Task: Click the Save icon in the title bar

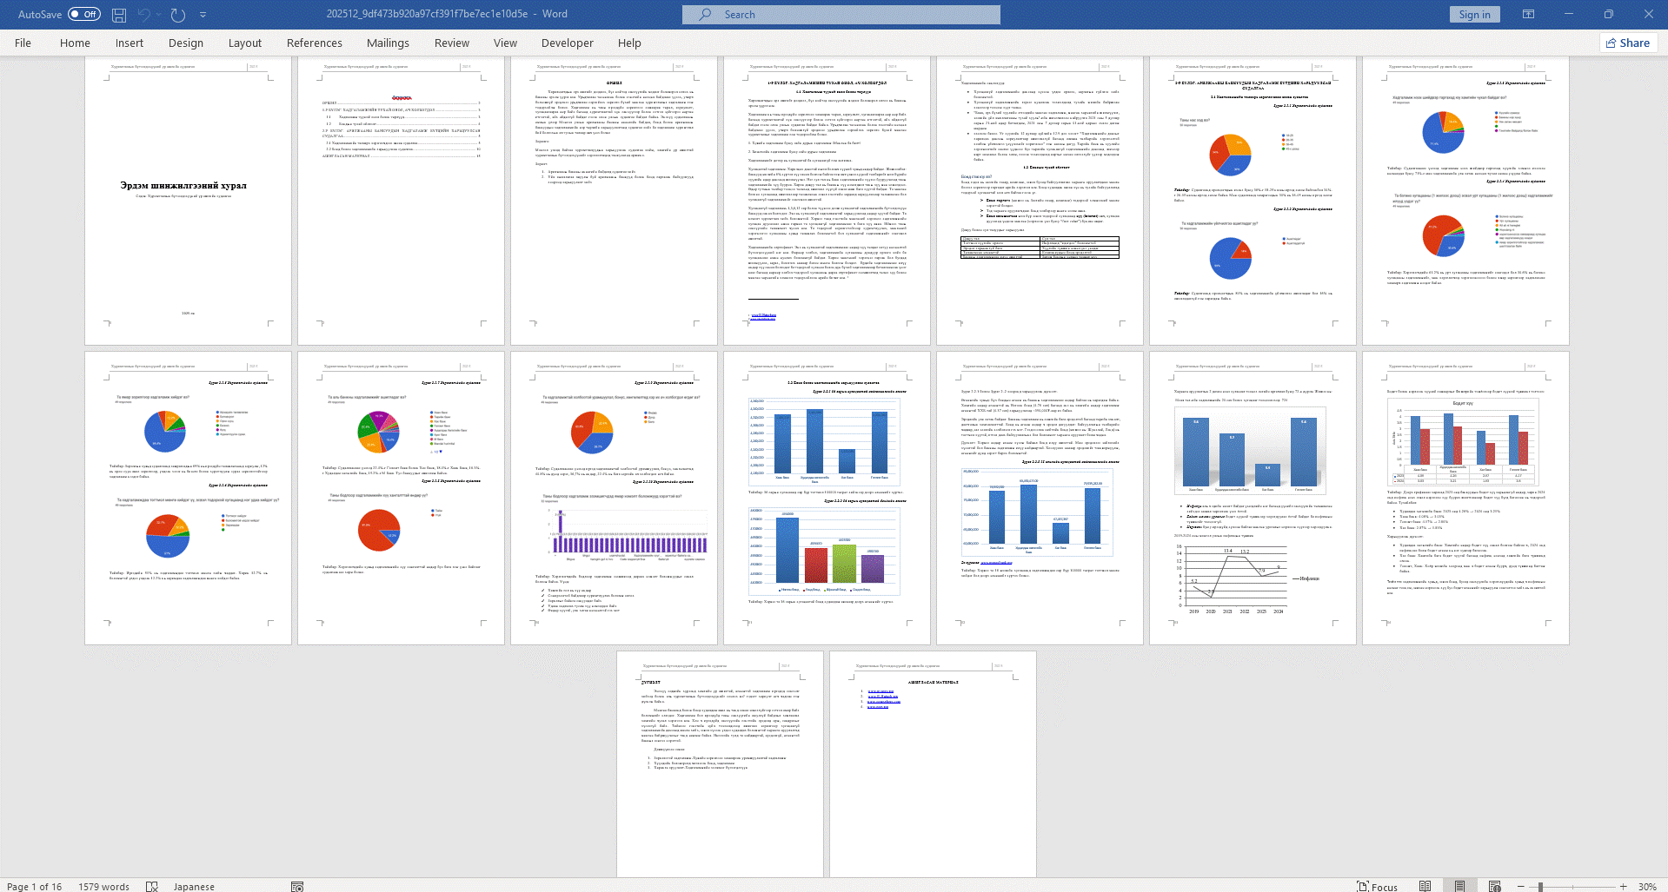Action: click(119, 15)
